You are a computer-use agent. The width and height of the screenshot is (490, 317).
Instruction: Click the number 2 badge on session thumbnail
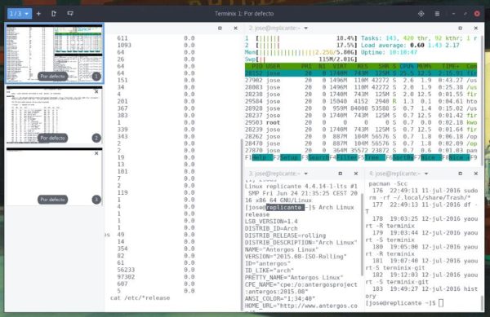pyautogui.click(x=96, y=138)
